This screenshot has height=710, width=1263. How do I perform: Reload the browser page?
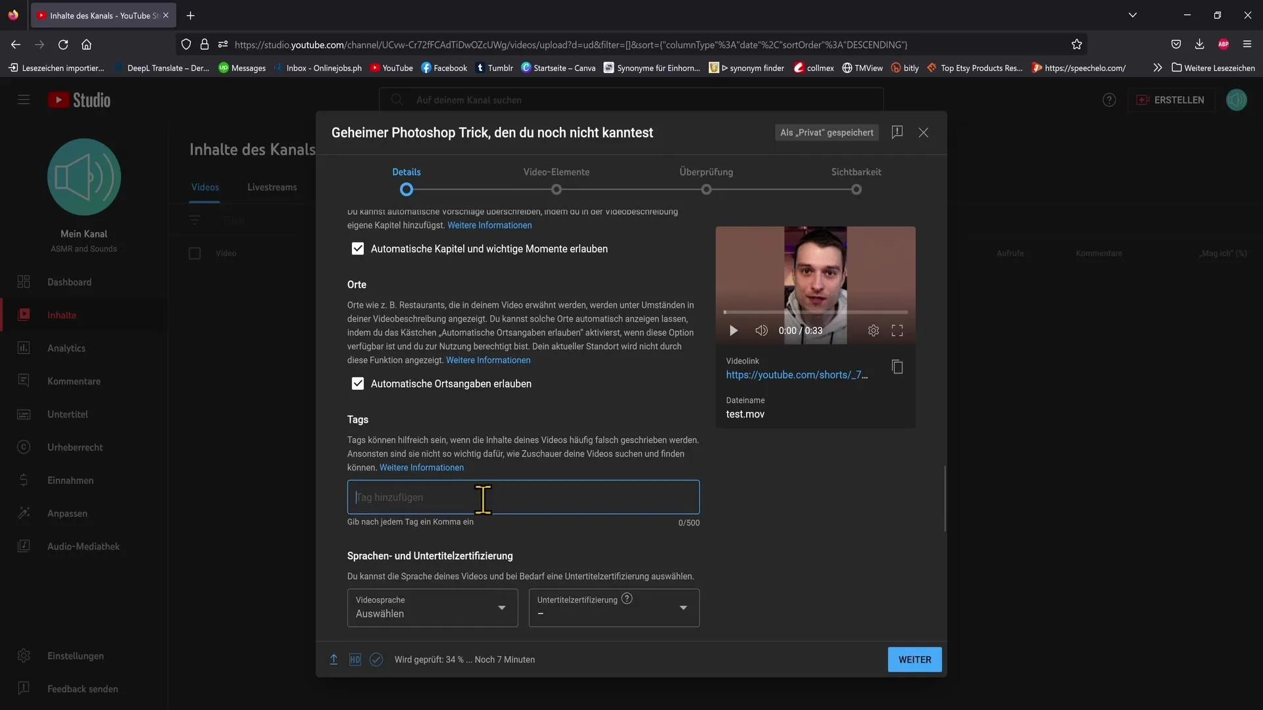[x=63, y=45]
